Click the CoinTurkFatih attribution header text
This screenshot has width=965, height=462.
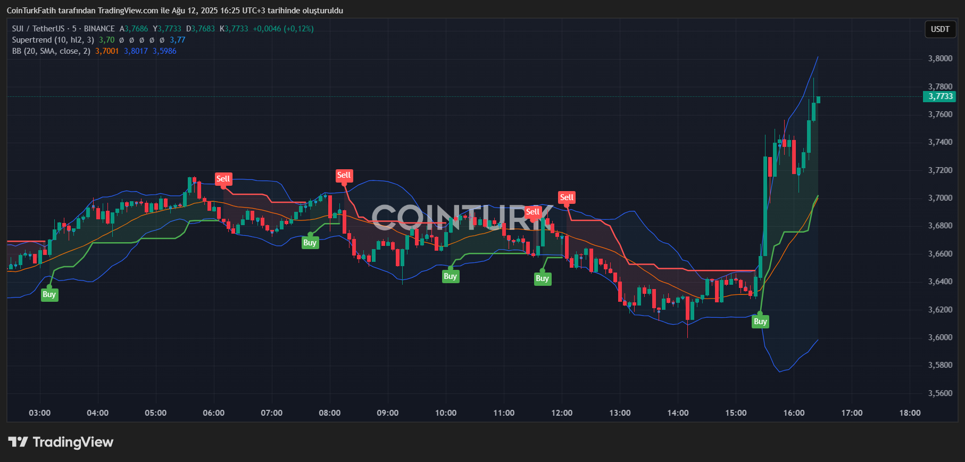pos(175,11)
